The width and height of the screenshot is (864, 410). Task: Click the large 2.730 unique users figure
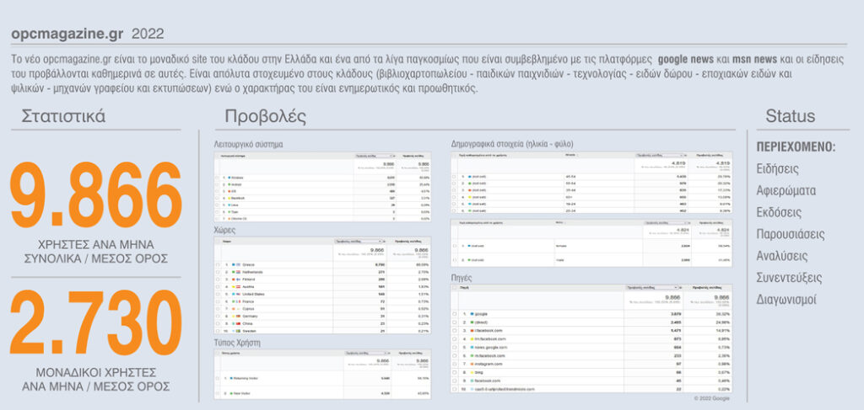(x=96, y=323)
